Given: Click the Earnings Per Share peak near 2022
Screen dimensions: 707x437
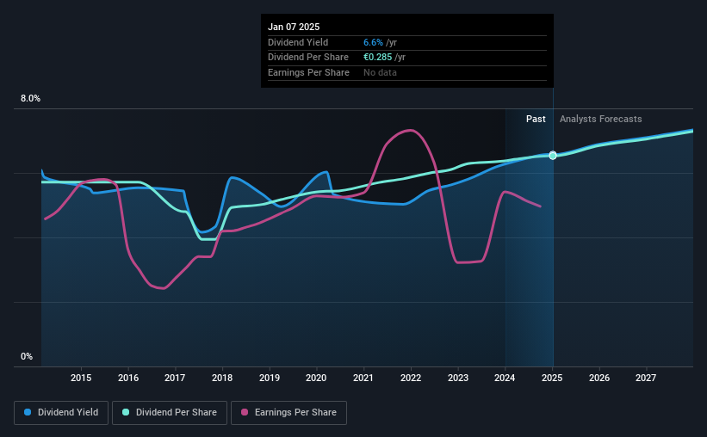Looking at the screenshot, I should coord(409,131).
